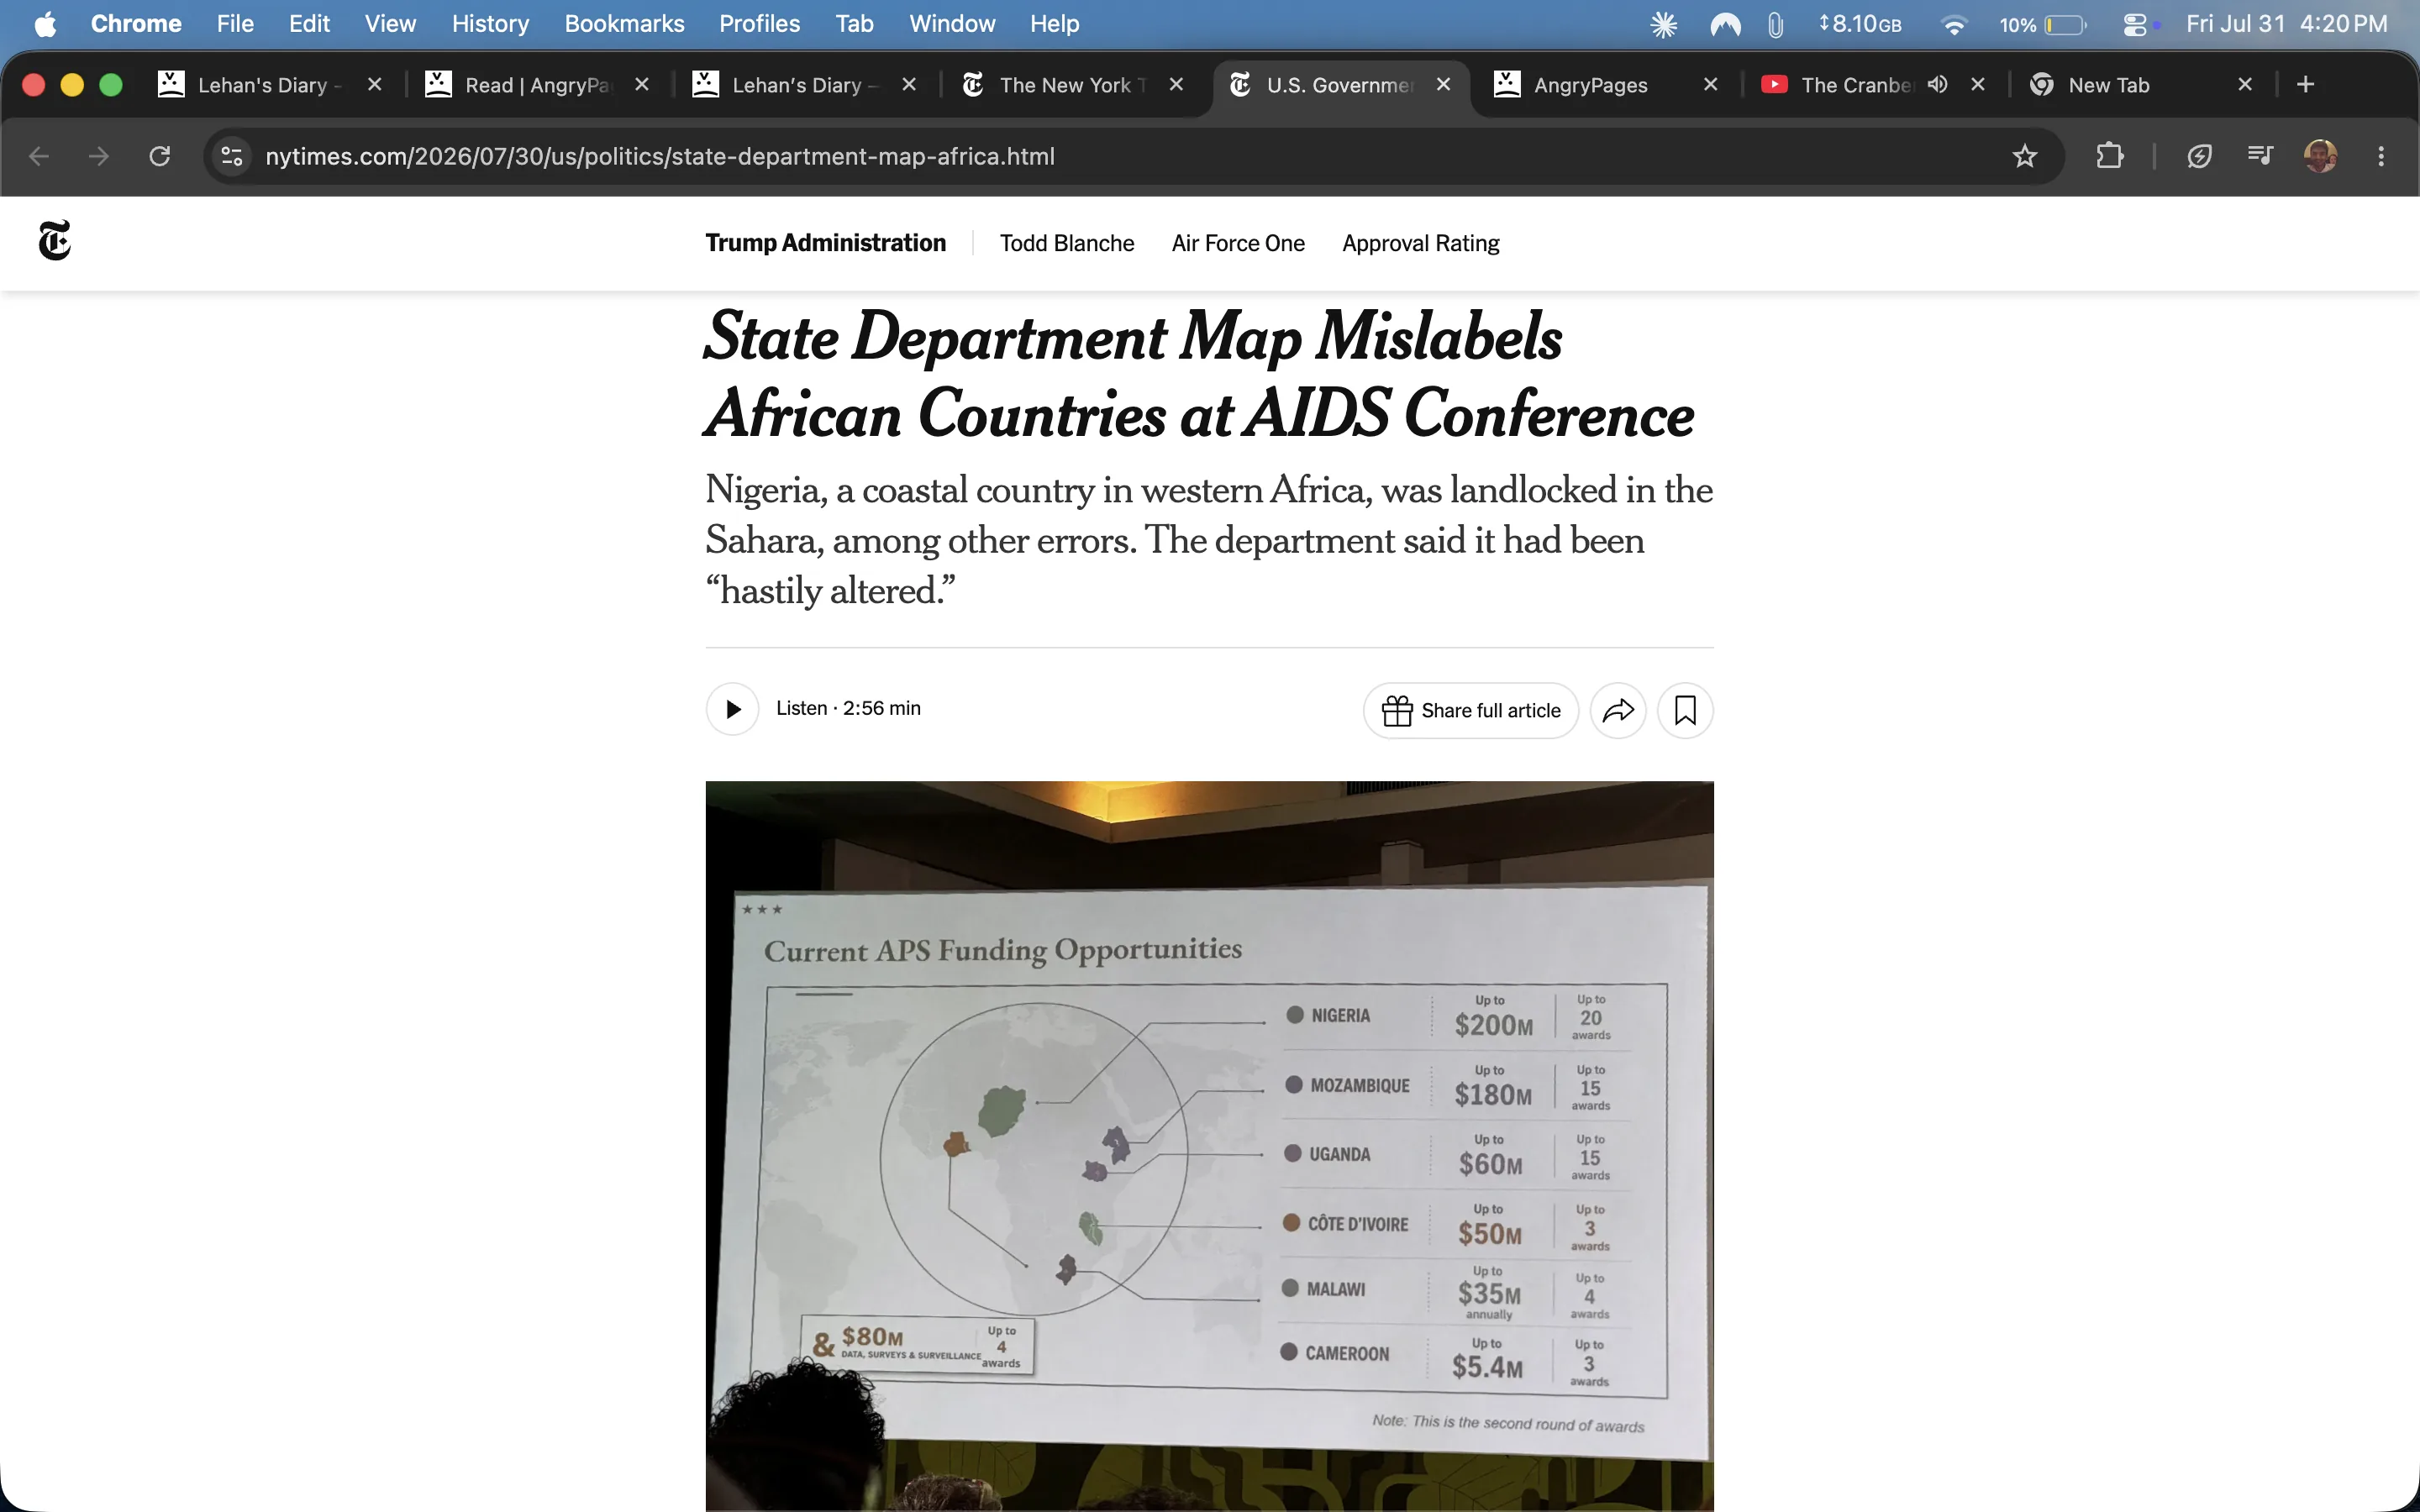
Task: Click the APS funding map photo
Action: point(1209,1146)
